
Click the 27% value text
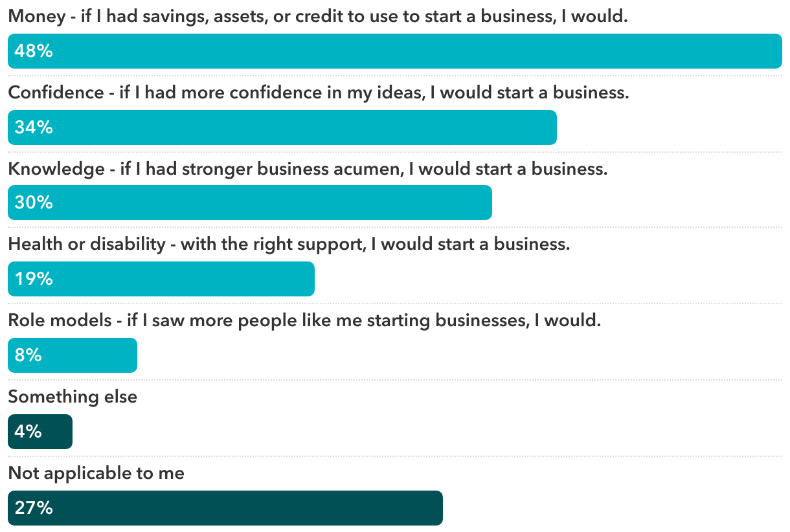pos(34,508)
